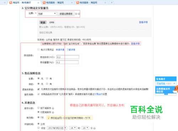Screen dimensions: 178x131
Task: Click the 申请开通 link
Action: coord(60,50)
